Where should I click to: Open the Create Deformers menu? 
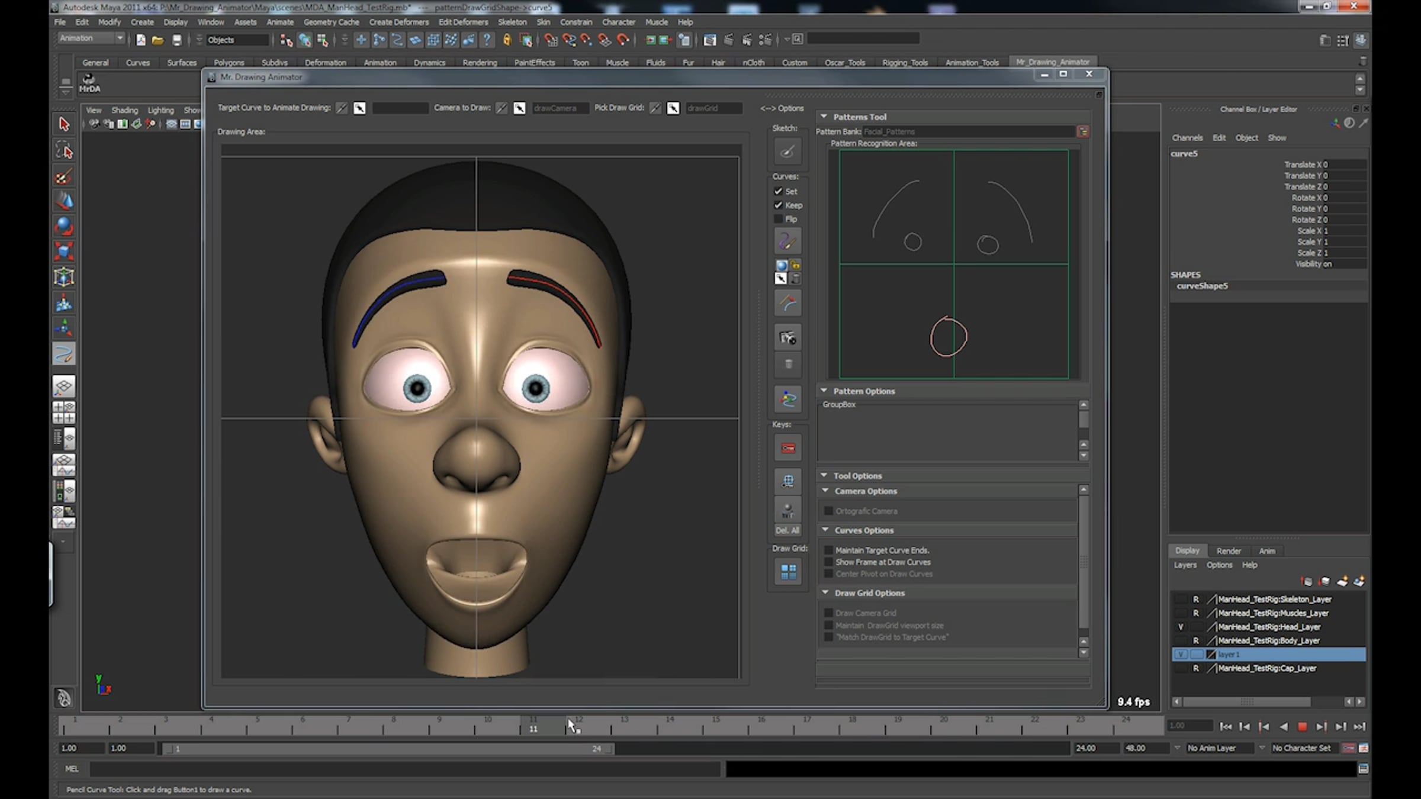(x=398, y=22)
